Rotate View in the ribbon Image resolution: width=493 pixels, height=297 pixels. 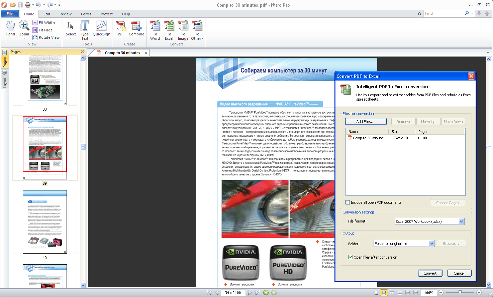pyautogui.click(x=46, y=37)
